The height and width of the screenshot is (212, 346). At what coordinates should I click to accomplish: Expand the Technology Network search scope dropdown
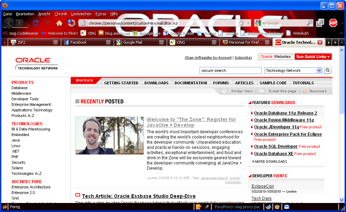(x=319, y=70)
